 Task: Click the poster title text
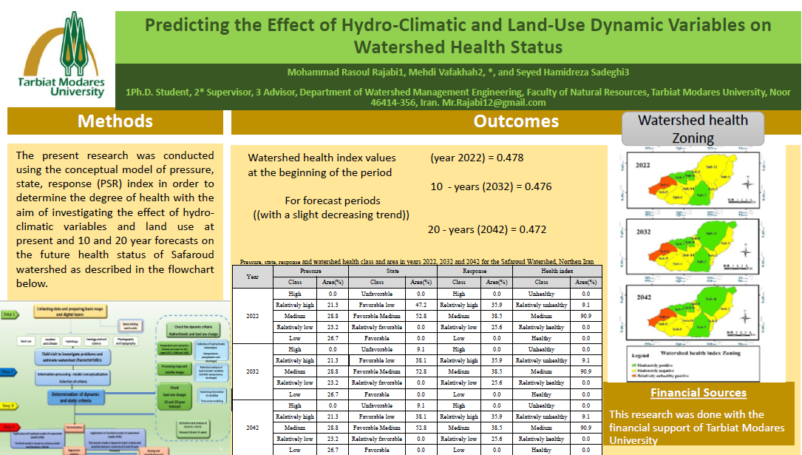tap(458, 36)
